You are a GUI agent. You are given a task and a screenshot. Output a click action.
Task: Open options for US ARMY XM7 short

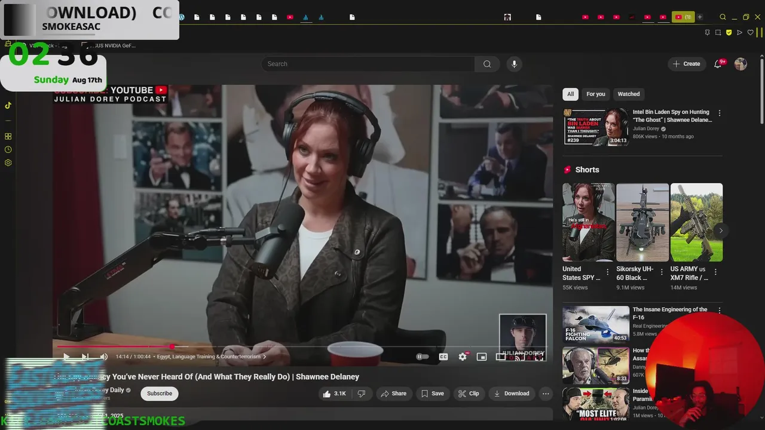(x=715, y=272)
